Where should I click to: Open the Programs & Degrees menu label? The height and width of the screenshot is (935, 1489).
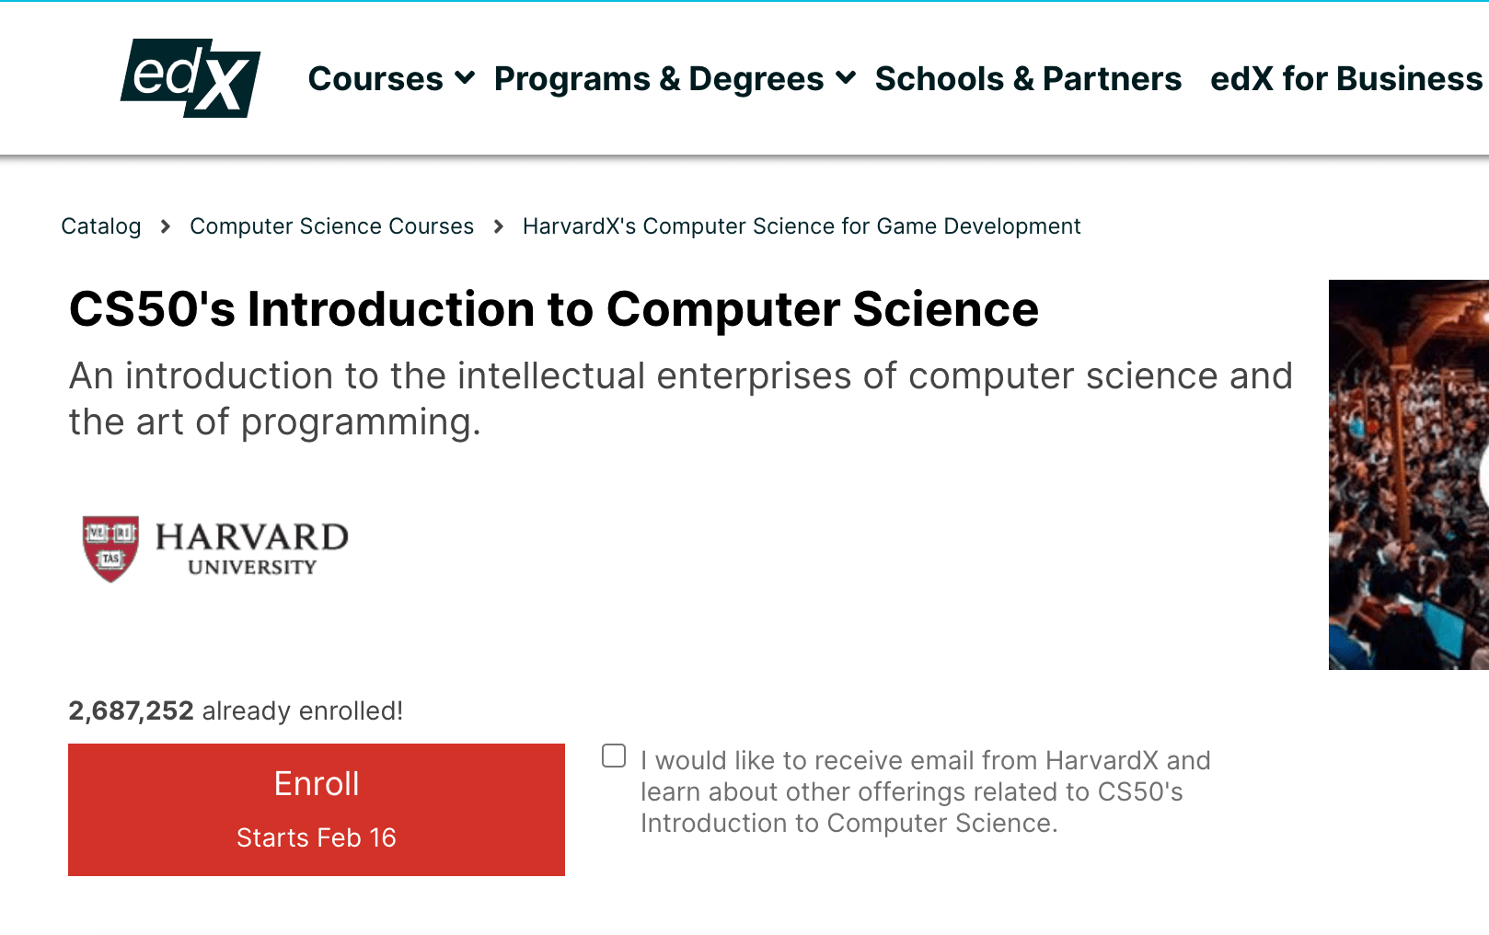point(658,79)
